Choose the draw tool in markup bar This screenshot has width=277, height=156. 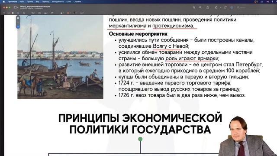tap(24, 13)
